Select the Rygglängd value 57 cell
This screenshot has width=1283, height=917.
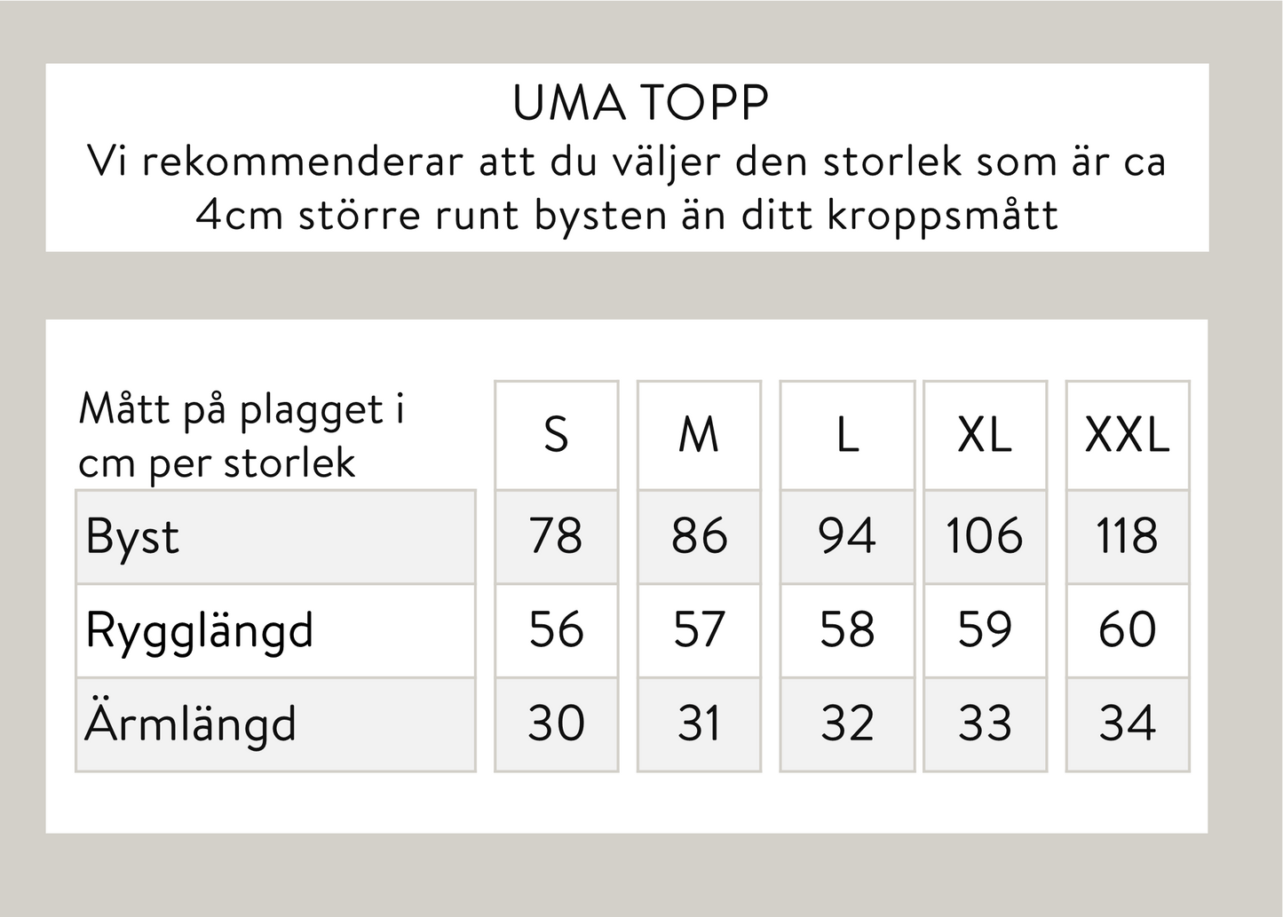point(699,630)
